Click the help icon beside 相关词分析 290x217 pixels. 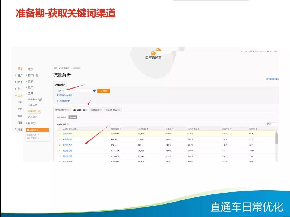point(68,124)
